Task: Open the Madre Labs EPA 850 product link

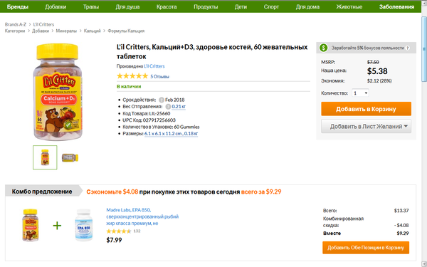Action: (x=142, y=216)
